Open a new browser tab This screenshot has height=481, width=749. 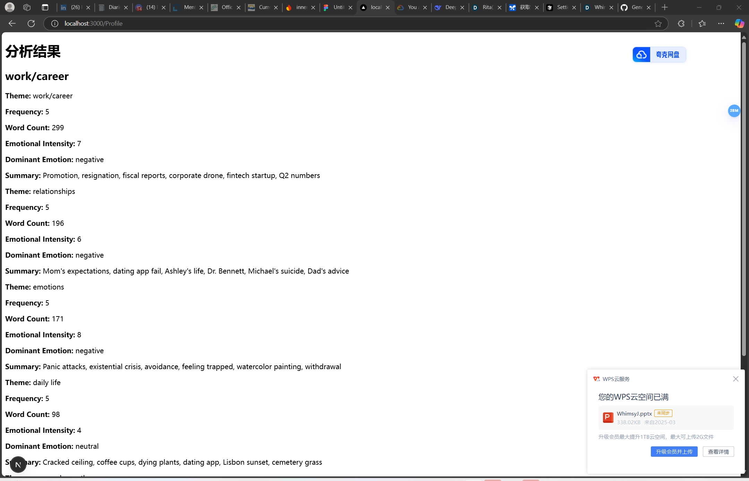(664, 7)
